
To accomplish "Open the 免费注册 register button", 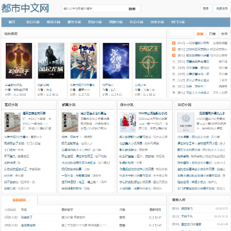I will (x=222, y=8).
